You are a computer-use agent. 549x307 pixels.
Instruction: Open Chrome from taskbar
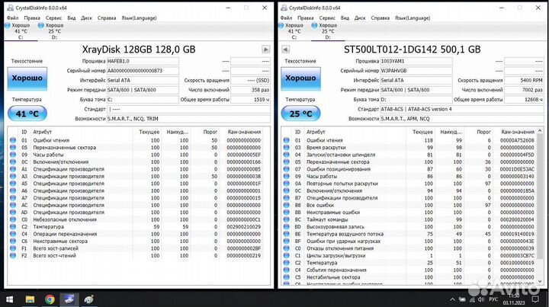[50, 299]
